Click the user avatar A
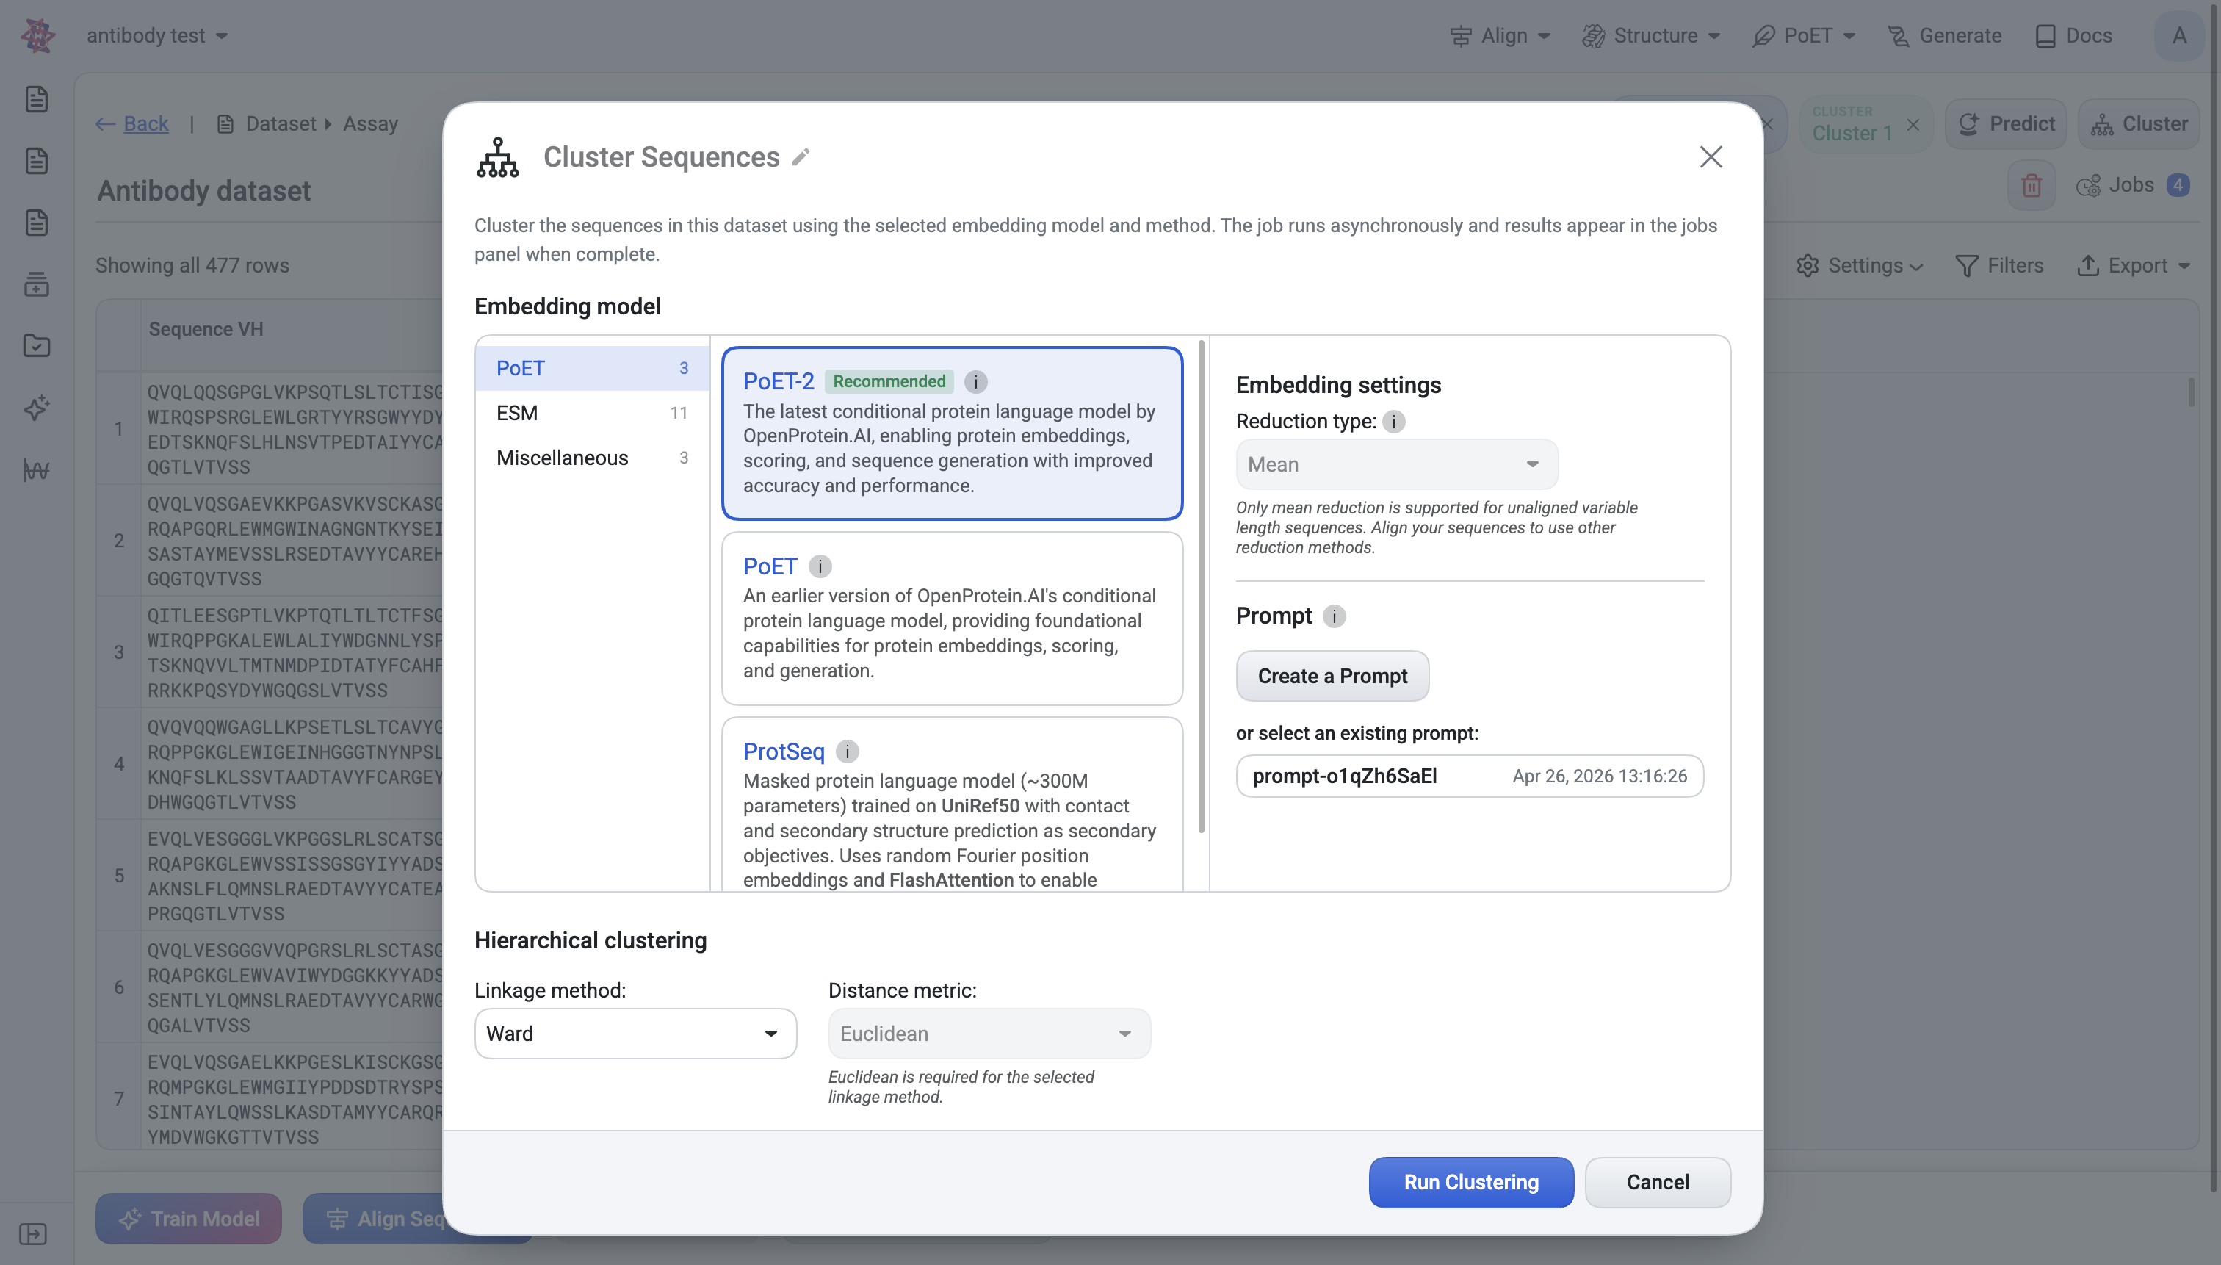2221x1265 pixels. point(2178,35)
